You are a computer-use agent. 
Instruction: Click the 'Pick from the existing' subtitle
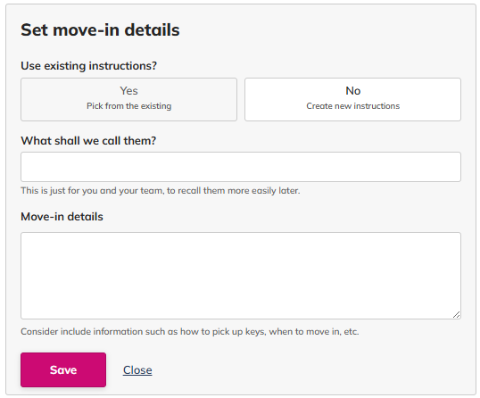pyautogui.click(x=128, y=106)
